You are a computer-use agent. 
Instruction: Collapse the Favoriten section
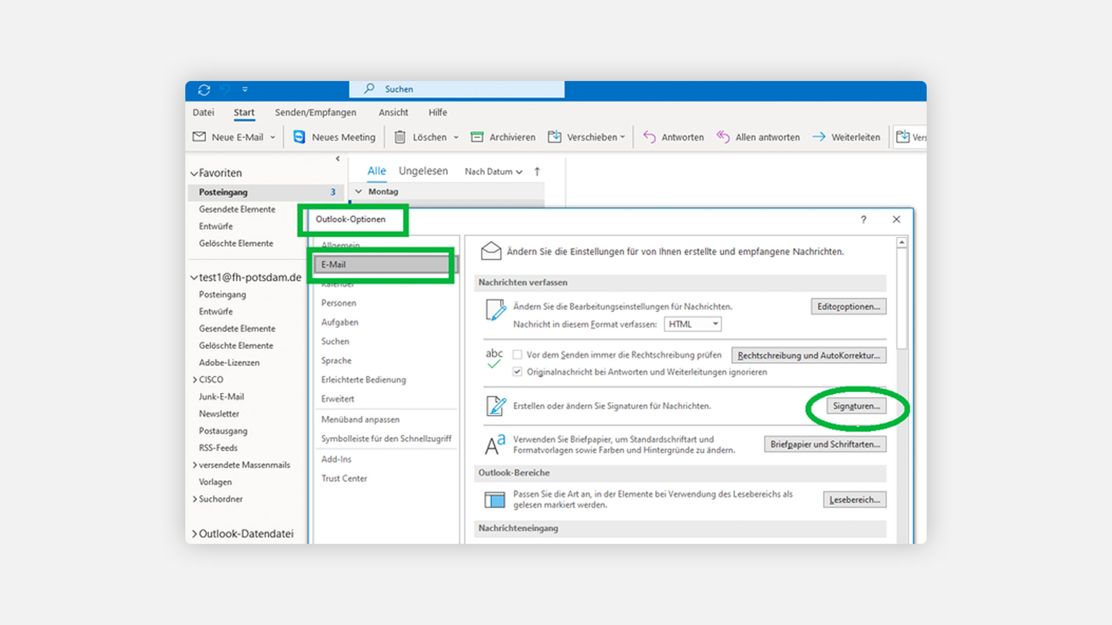tap(194, 173)
